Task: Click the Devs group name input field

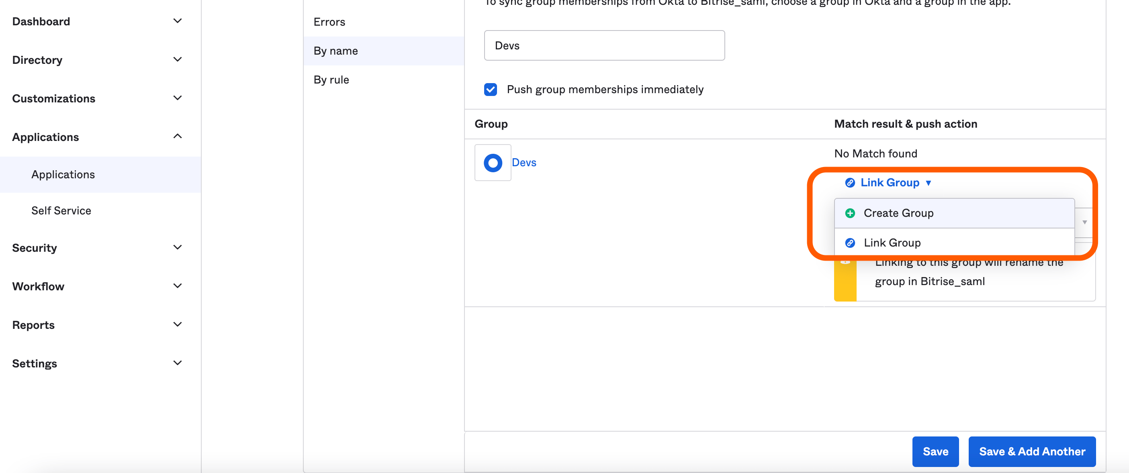Action: pos(604,45)
